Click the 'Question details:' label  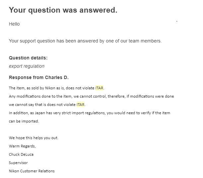point(28,58)
